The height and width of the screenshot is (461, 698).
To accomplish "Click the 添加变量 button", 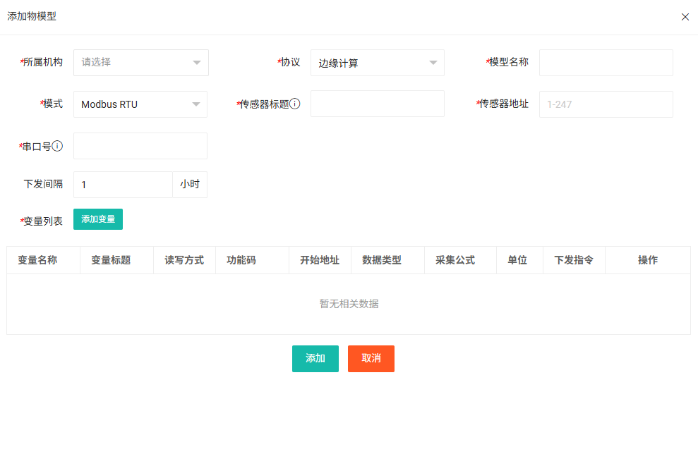I will (97, 219).
